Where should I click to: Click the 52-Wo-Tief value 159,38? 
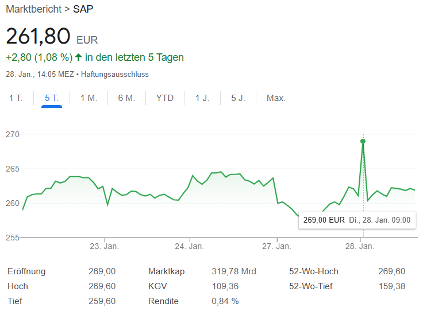tap(391, 286)
